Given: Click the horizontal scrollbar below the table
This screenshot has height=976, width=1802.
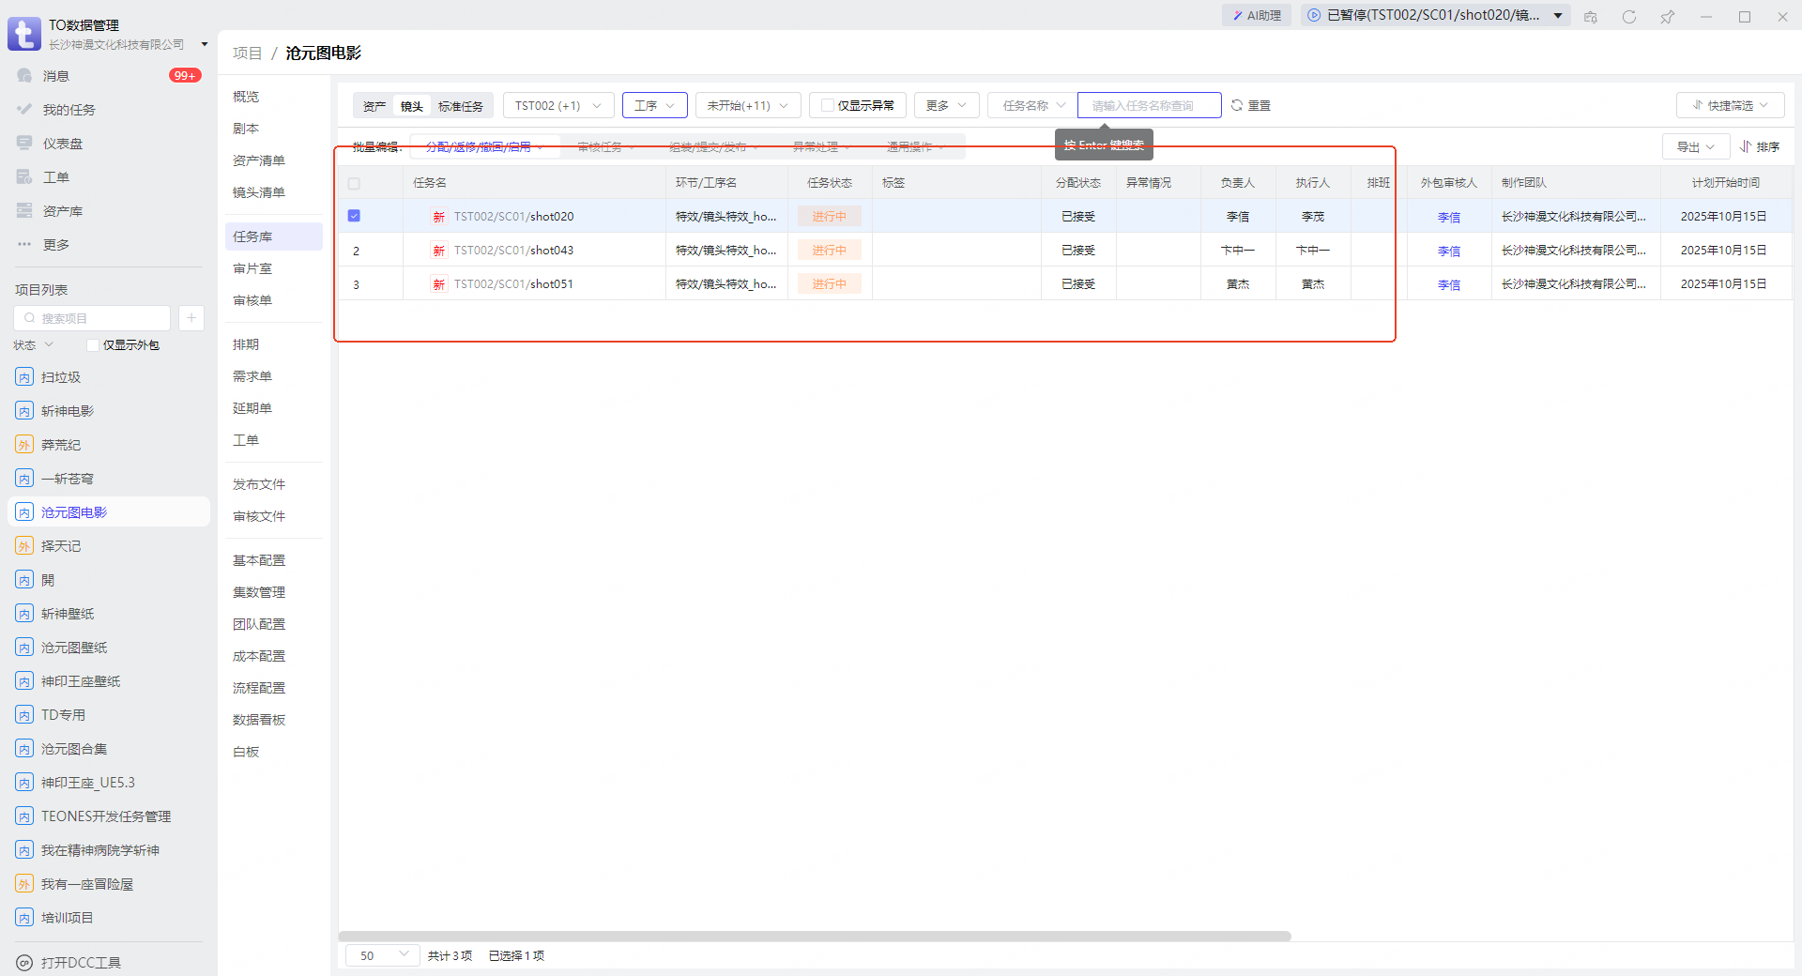Looking at the screenshot, I should (814, 936).
